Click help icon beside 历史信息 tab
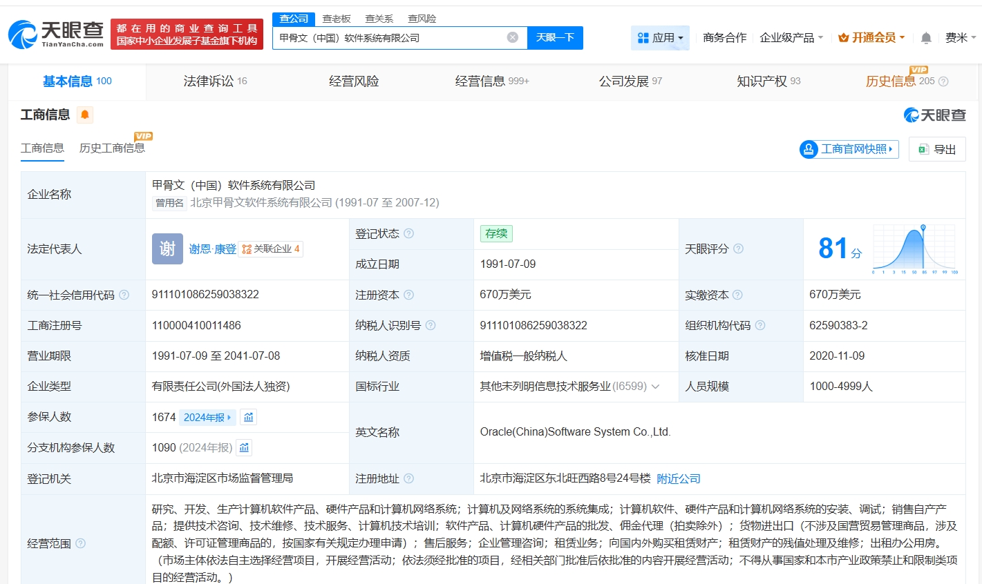The width and height of the screenshot is (982, 584). pos(943,81)
